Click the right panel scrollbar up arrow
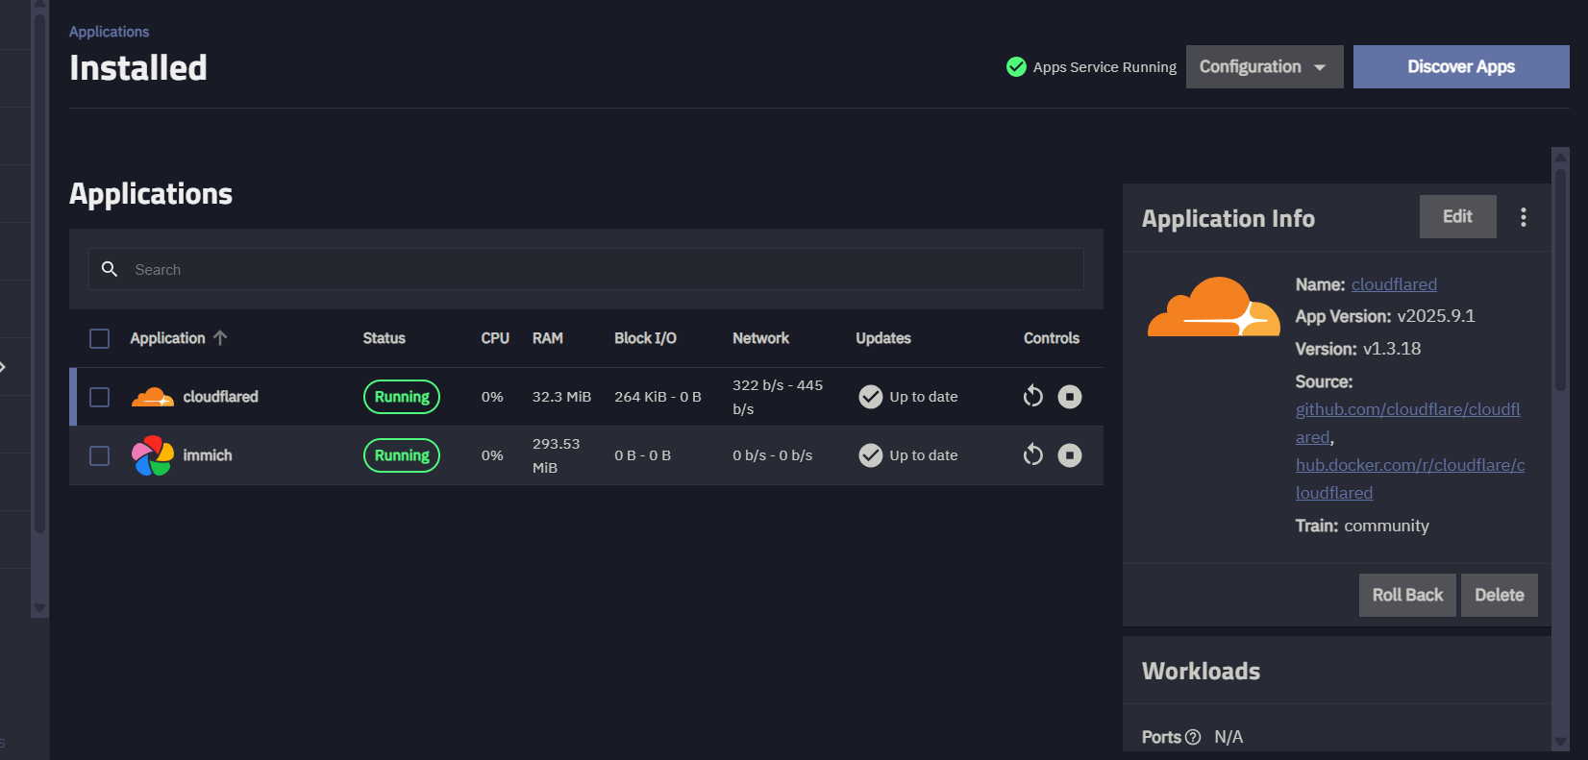 click(x=1560, y=156)
